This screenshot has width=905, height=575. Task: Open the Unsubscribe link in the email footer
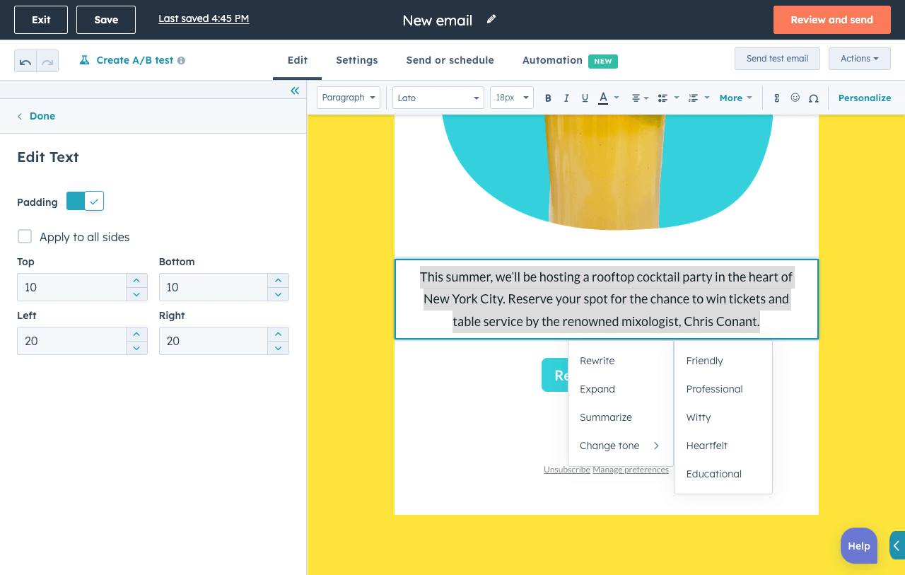566,469
